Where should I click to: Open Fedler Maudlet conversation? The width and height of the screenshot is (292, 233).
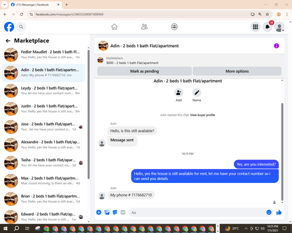point(43,55)
